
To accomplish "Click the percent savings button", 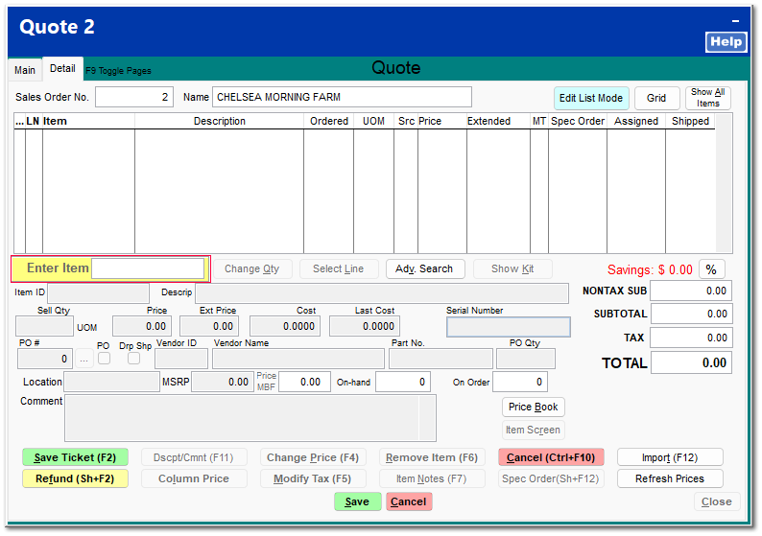I will point(712,269).
